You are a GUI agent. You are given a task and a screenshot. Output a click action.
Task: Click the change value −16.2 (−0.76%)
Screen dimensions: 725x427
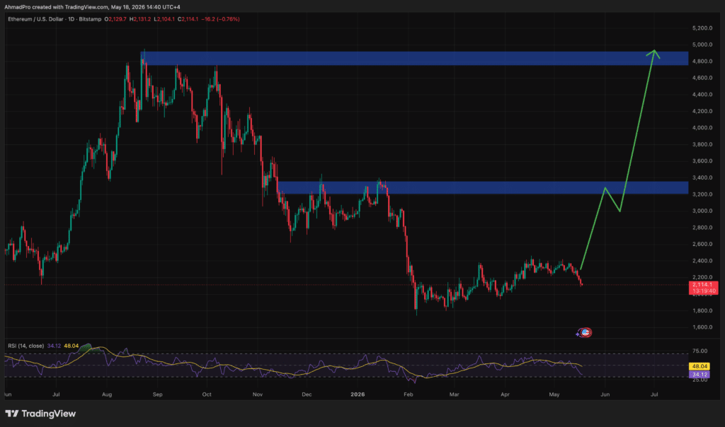pyautogui.click(x=221, y=19)
